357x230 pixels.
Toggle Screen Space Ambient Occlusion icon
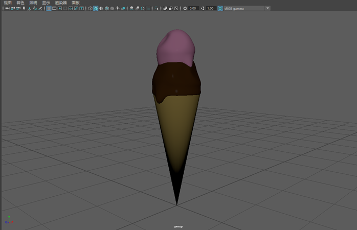[131, 8]
